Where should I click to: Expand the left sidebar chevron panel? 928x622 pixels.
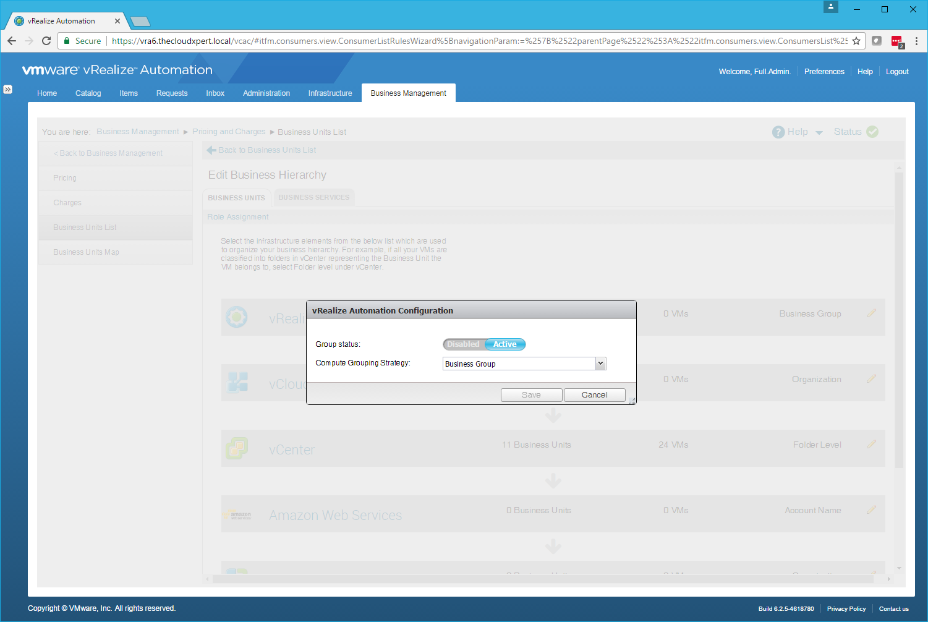(x=7, y=89)
